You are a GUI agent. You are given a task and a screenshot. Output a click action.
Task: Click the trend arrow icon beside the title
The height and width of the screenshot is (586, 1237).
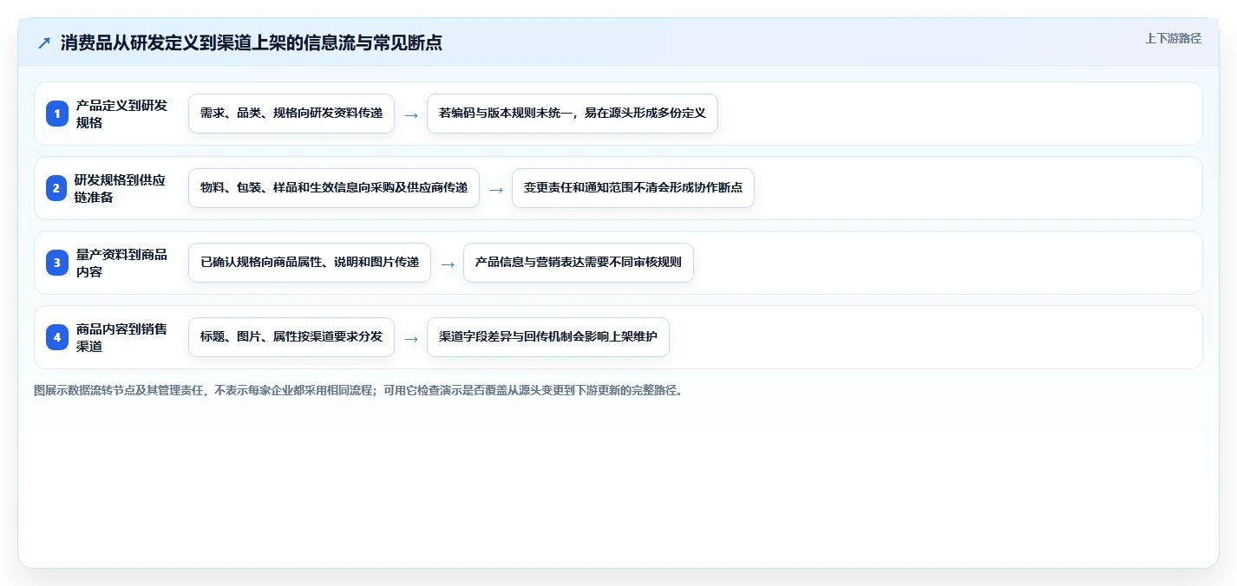coord(44,43)
